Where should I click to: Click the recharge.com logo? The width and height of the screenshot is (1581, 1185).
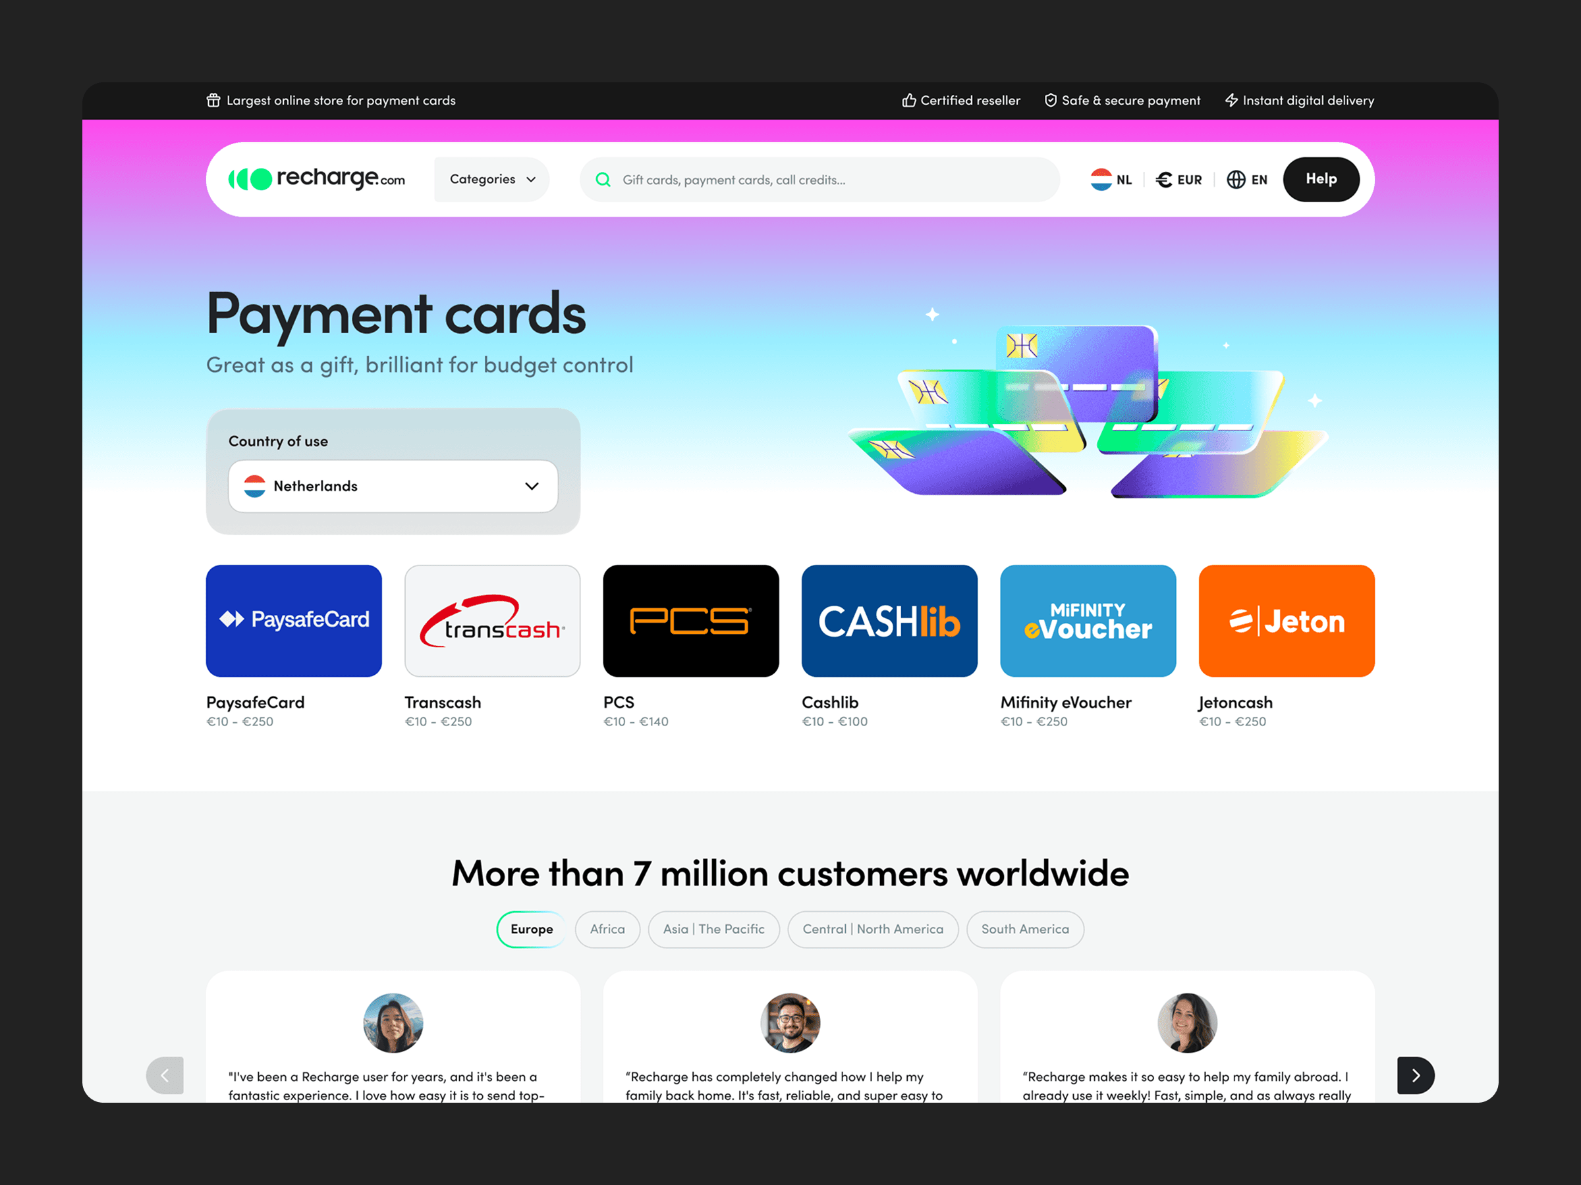click(316, 178)
